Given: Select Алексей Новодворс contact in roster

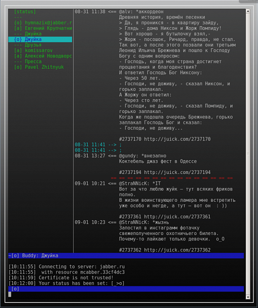Looking at the screenshot, I should (43, 56).
